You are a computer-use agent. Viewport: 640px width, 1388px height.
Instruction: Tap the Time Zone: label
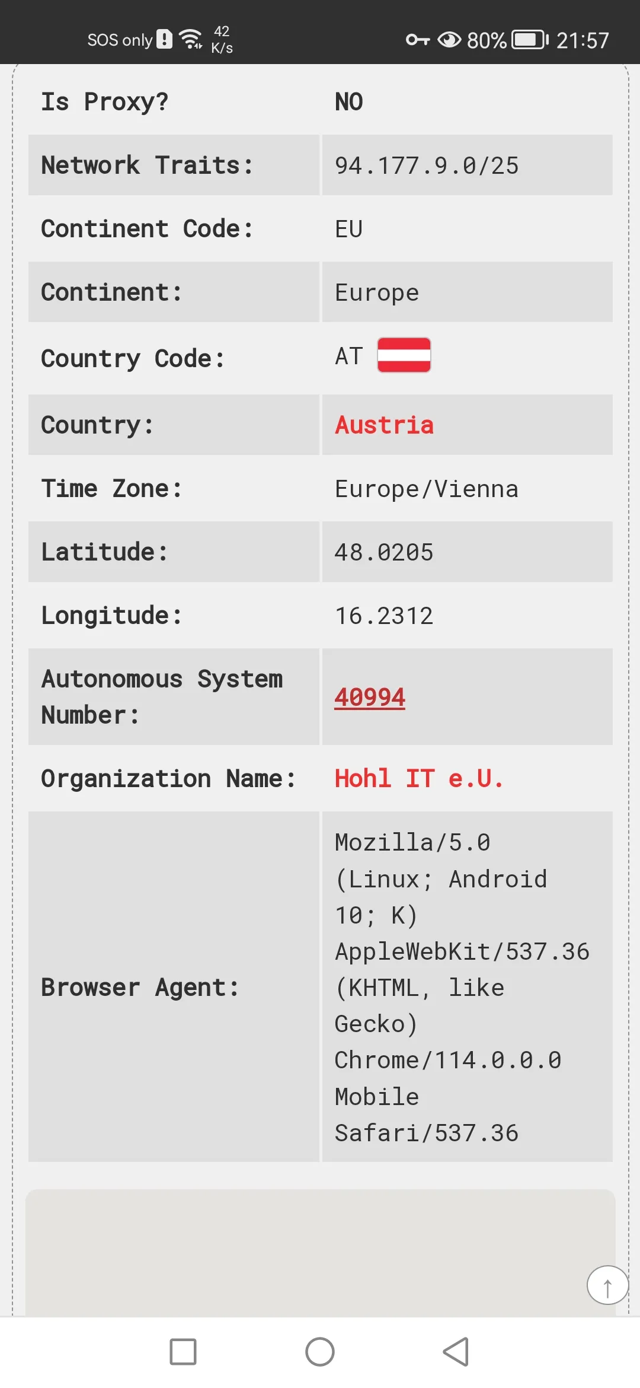point(111,488)
